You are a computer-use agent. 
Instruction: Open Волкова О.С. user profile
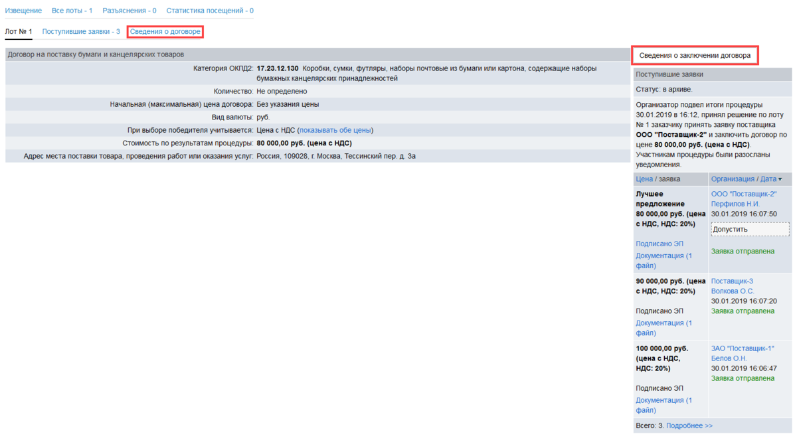733,291
